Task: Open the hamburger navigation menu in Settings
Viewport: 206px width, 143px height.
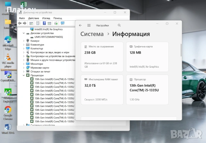Action: coord(89,25)
